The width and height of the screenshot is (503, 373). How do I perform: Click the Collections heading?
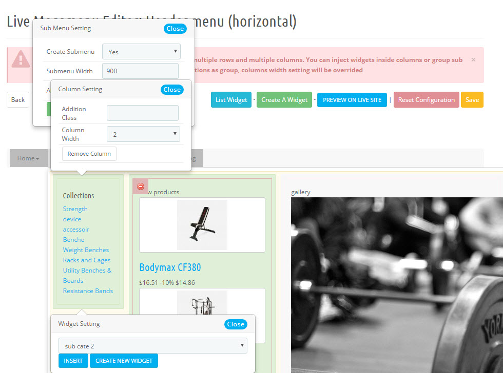point(78,196)
